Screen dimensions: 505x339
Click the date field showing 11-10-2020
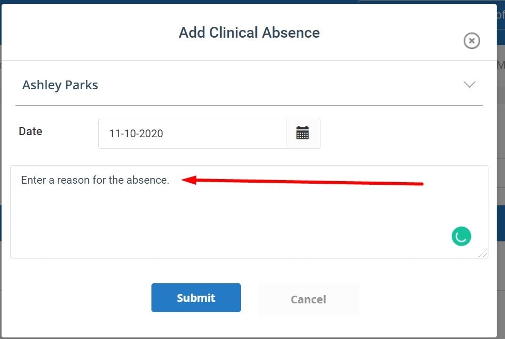click(x=191, y=134)
